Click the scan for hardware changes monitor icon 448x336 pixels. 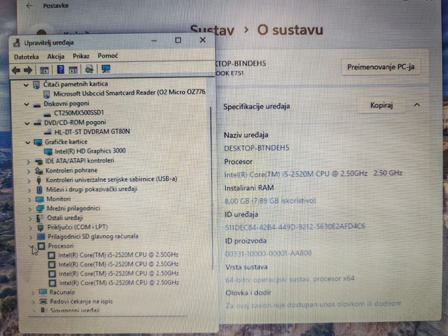[106, 69]
